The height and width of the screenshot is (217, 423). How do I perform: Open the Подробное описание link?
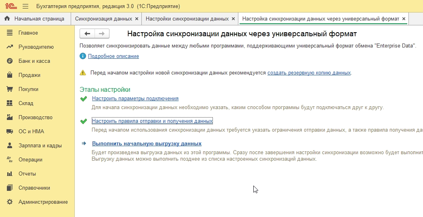click(114, 56)
